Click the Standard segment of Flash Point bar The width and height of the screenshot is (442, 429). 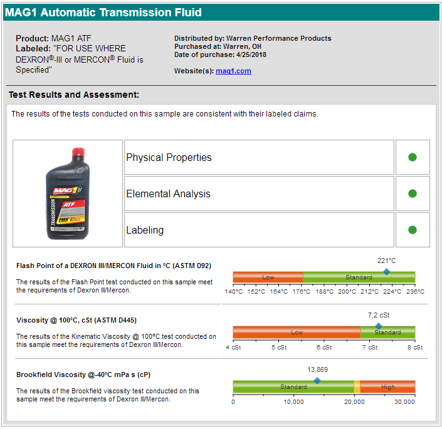(x=359, y=277)
